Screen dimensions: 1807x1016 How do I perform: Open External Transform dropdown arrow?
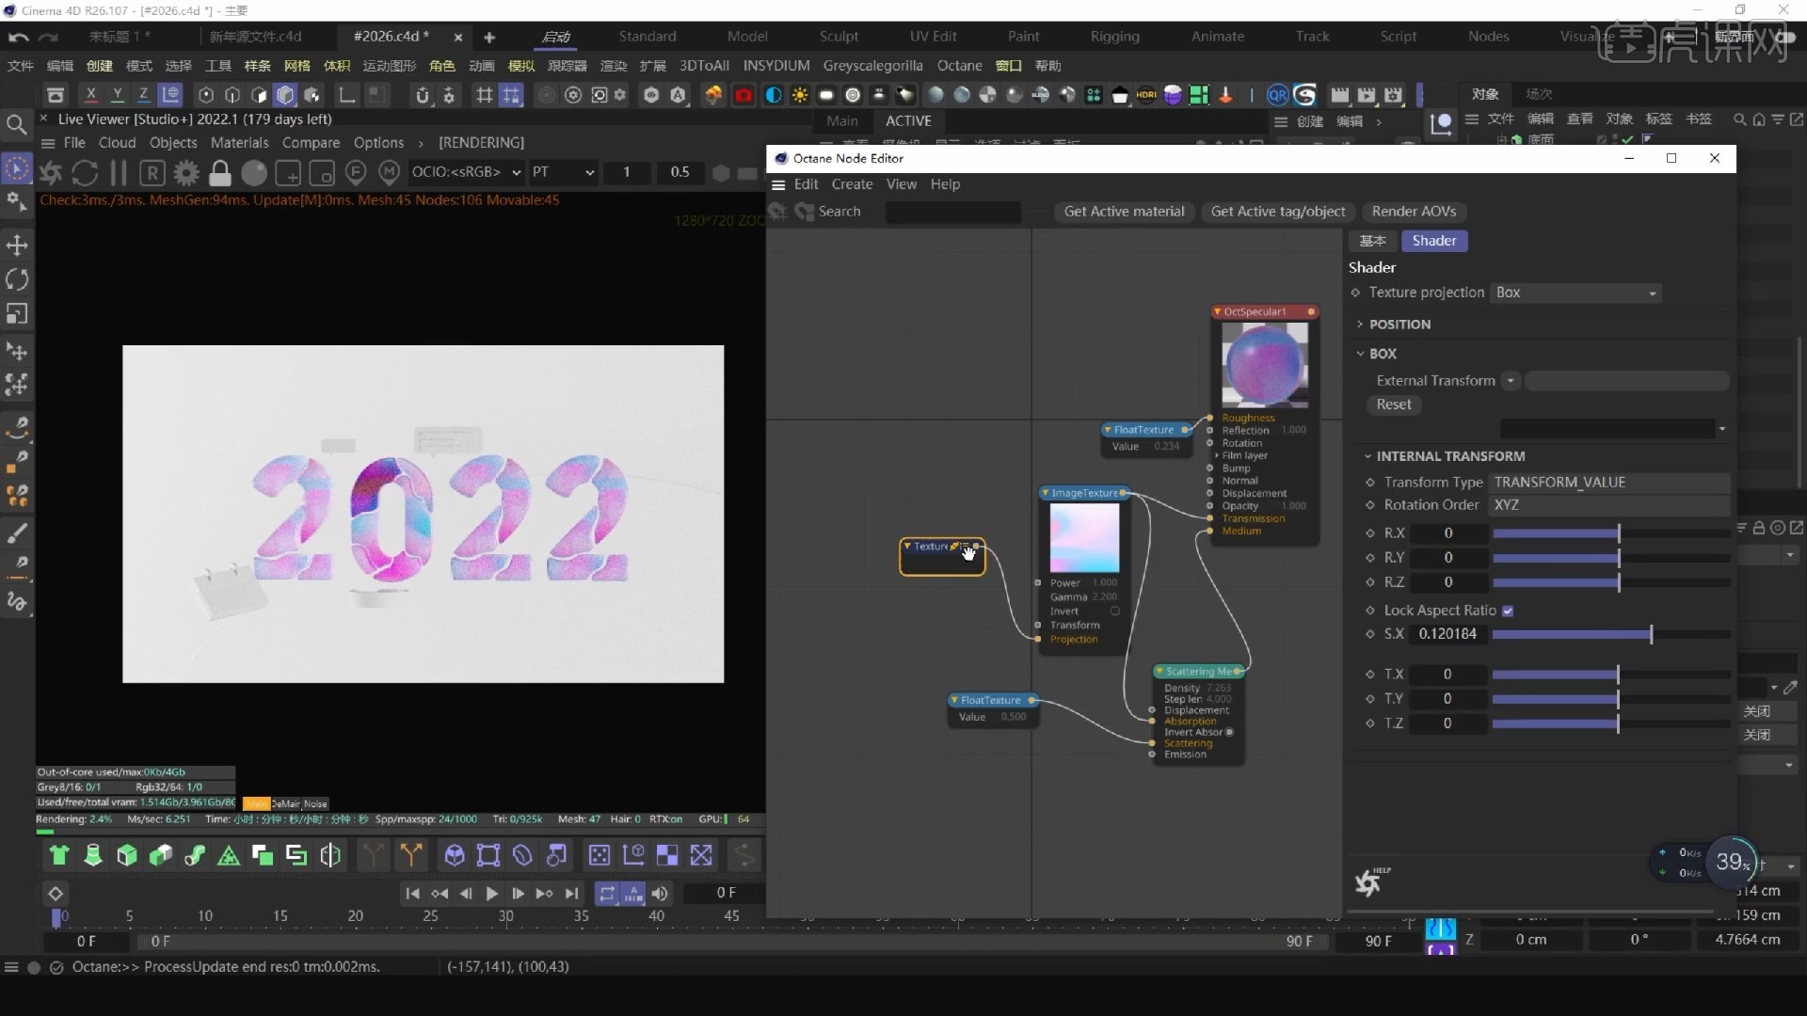coord(1511,381)
